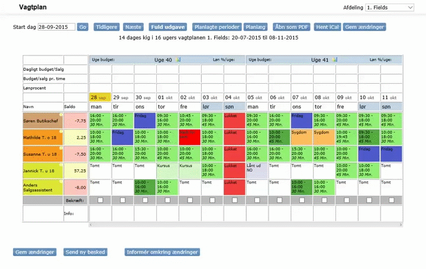Click note marker on Susanne T. row
The width and height of the screenshot is (426, 269).
[x=61, y=148]
